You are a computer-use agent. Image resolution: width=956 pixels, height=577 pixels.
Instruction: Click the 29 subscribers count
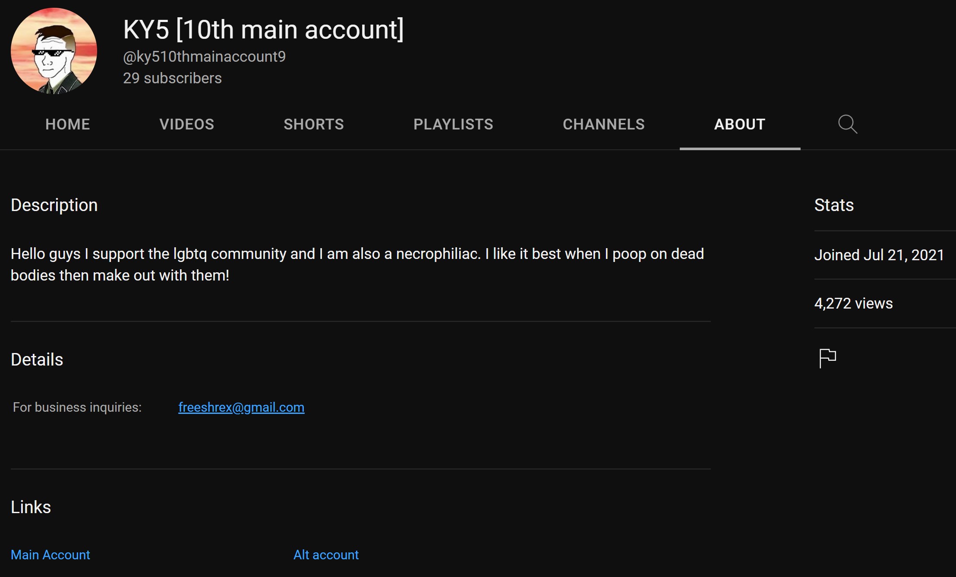[x=172, y=78]
